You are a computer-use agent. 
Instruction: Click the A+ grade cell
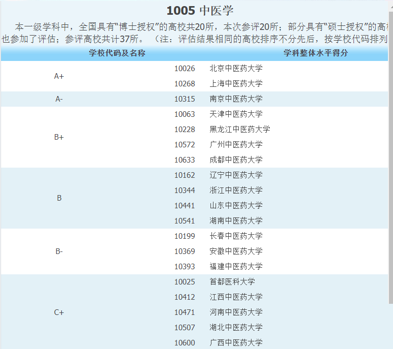tap(59, 76)
